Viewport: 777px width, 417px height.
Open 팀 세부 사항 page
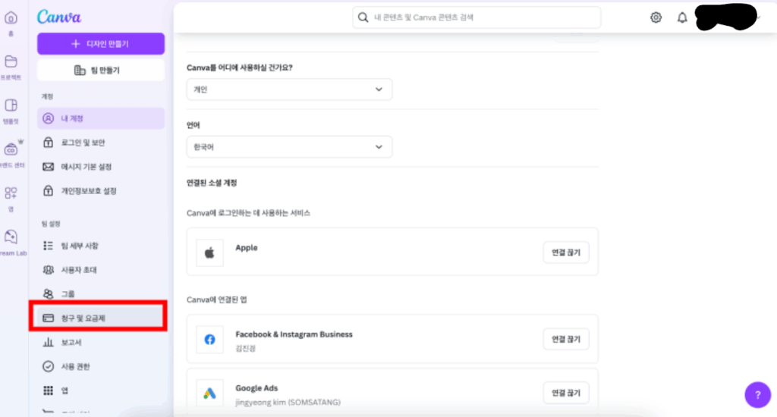tap(101, 246)
